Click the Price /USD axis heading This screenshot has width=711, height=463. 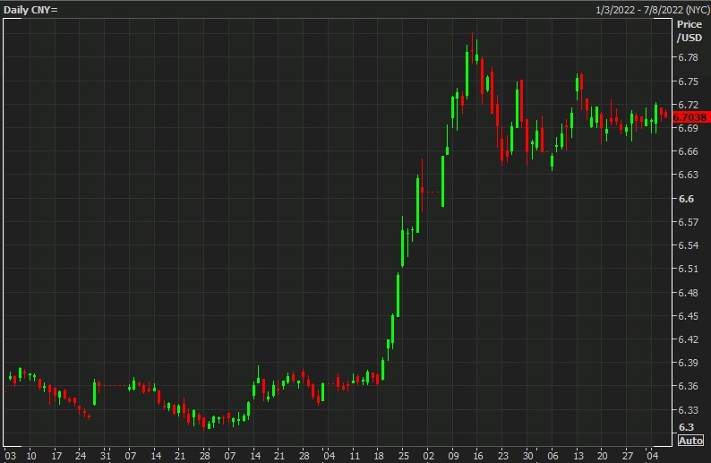coord(690,30)
